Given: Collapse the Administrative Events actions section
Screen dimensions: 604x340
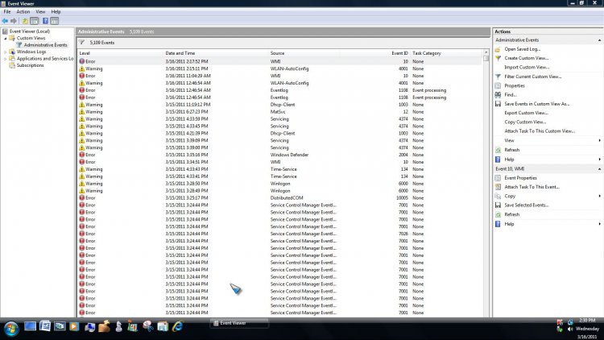Looking at the screenshot, I should (599, 40).
